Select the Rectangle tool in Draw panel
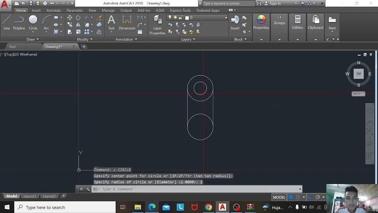 (x=56, y=17)
